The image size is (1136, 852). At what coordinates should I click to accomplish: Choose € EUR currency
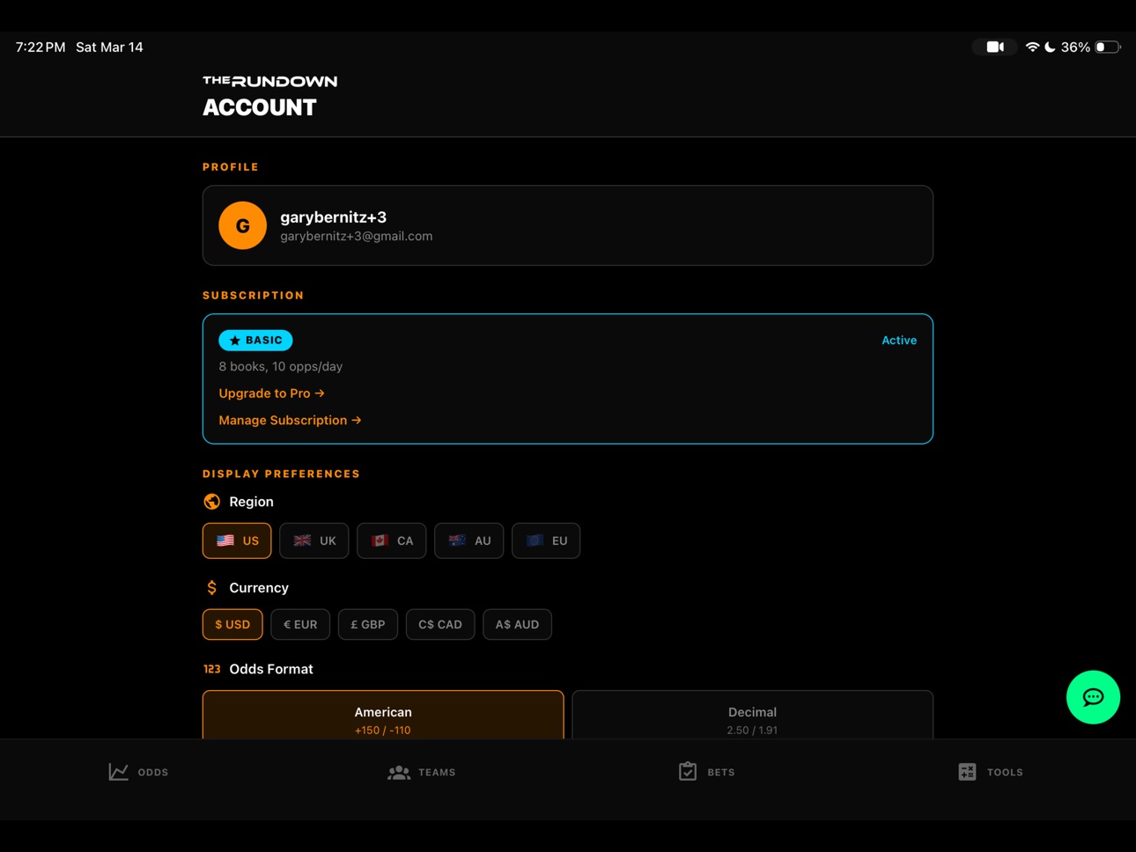300,624
